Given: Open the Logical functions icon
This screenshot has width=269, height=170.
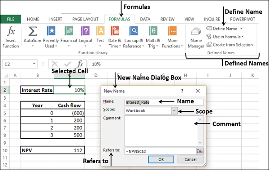Looking at the screenshot, I should 85,31.
